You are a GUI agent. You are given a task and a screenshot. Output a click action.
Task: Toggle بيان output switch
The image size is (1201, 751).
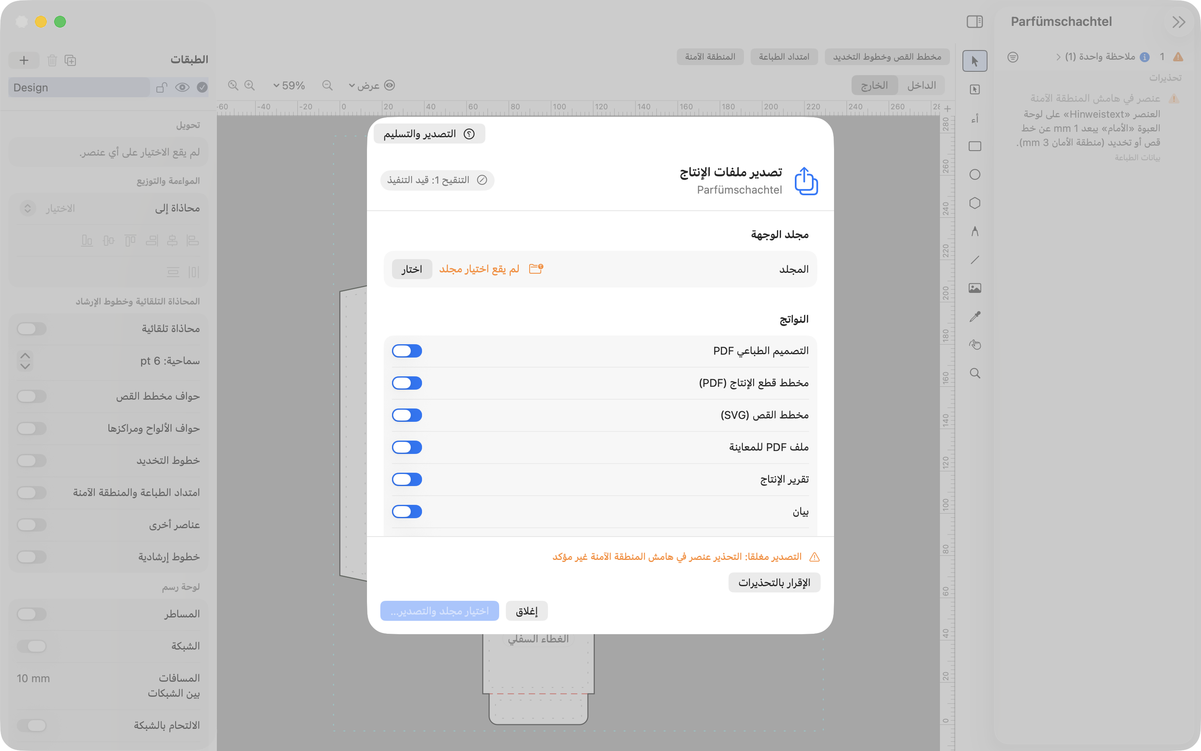[407, 512]
